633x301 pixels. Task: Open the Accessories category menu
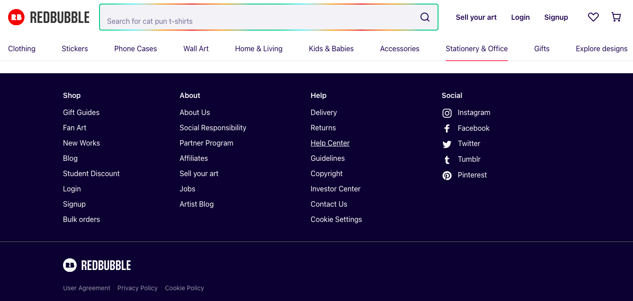point(400,49)
